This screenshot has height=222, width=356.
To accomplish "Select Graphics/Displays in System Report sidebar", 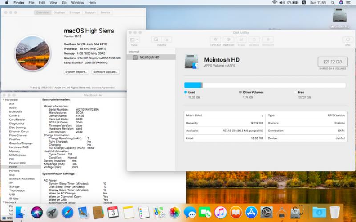I will (21, 143).
